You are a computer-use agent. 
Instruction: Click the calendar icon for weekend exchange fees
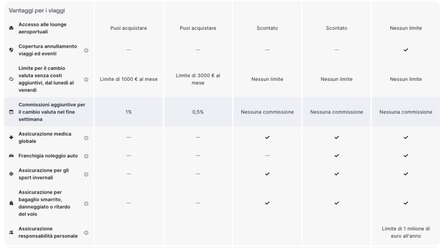pos(11,112)
